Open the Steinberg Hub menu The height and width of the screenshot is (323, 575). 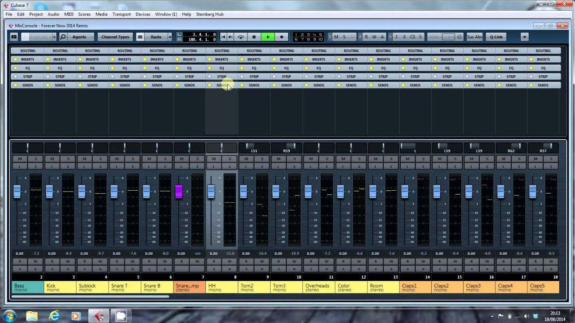pos(210,14)
